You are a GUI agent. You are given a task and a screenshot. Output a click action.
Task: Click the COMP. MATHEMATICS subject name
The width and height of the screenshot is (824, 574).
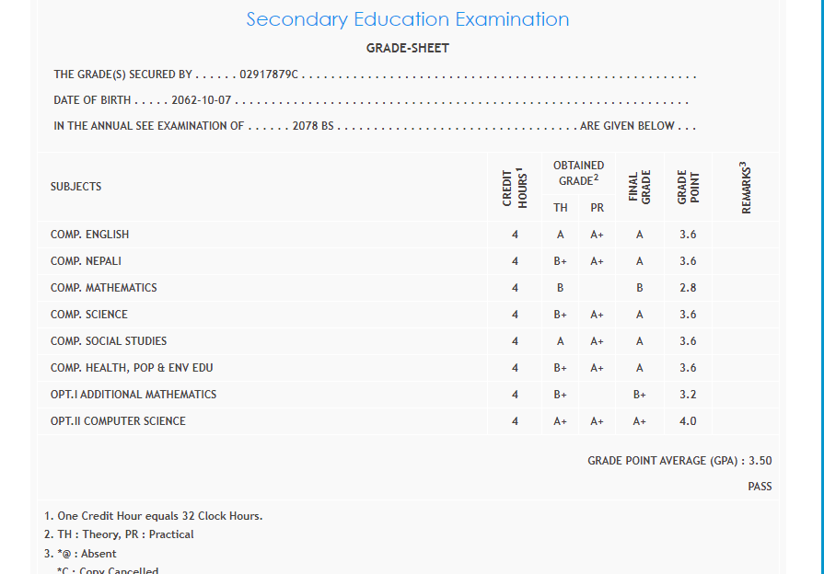pyautogui.click(x=104, y=288)
